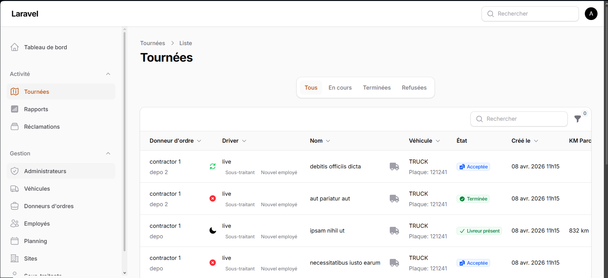This screenshot has height=278, width=608.
Task: Switch to the Terminées tab
Action: pos(377,88)
